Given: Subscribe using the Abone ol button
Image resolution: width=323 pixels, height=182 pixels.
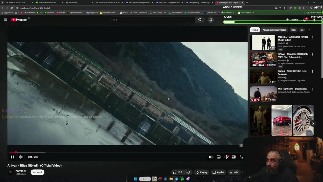Looking at the screenshot, I should click(x=37, y=172).
